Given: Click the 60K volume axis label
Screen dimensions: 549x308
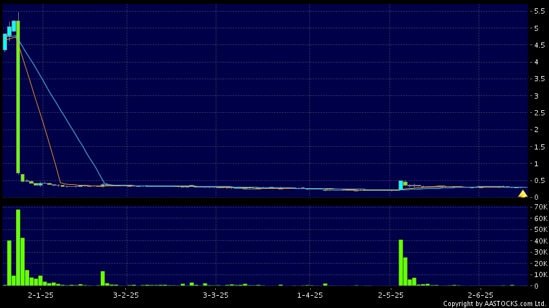Looking at the screenshot, I should click(x=541, y=218).
